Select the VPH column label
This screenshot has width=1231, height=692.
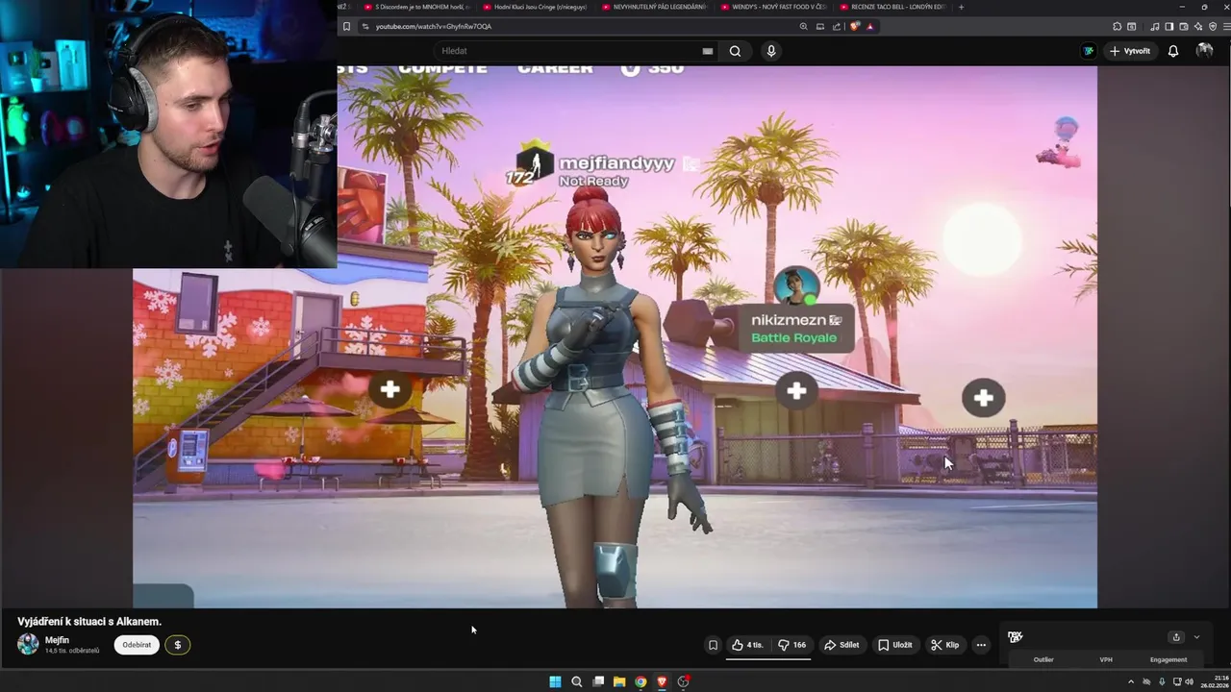1106,659
